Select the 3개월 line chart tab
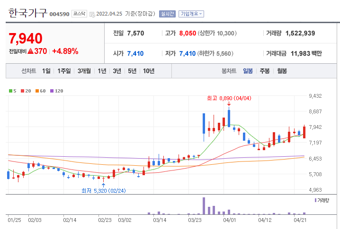Image resolution: width=340 pixels, height=229 pixels. [x=84, y=71]
